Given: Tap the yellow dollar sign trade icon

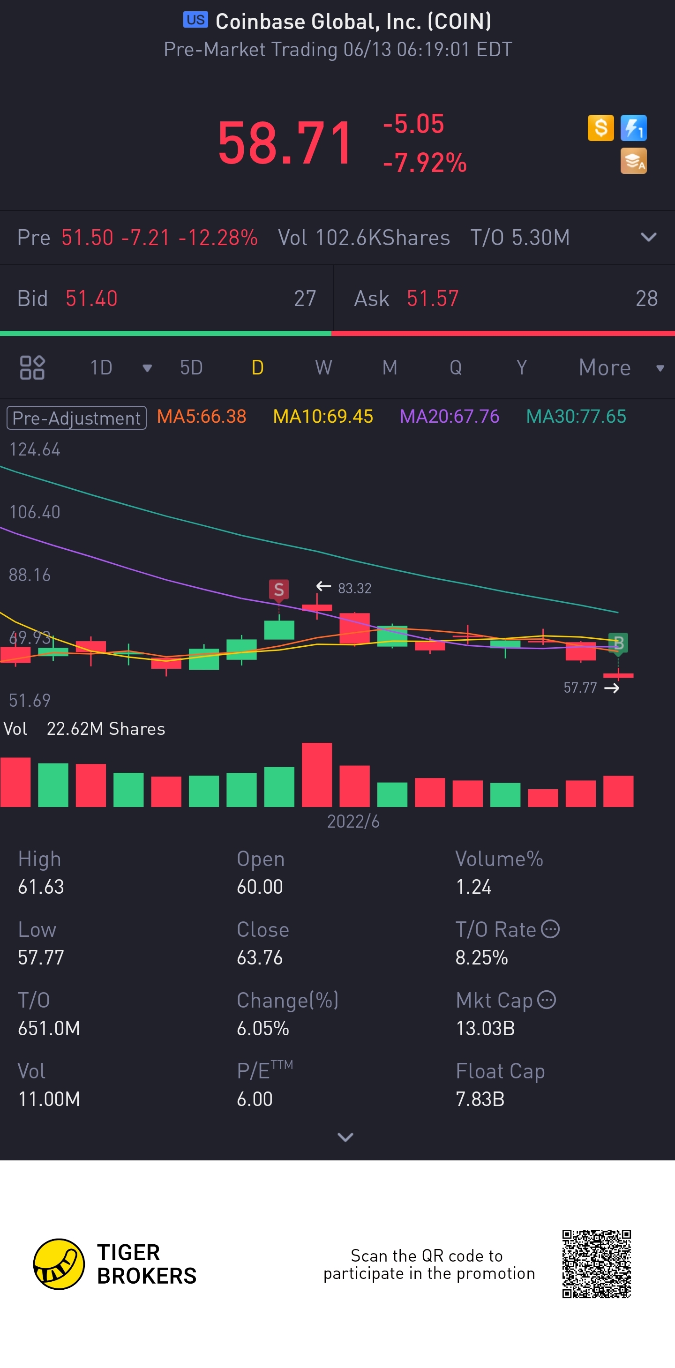Looking at the screenshot, I should pos(600,128).
